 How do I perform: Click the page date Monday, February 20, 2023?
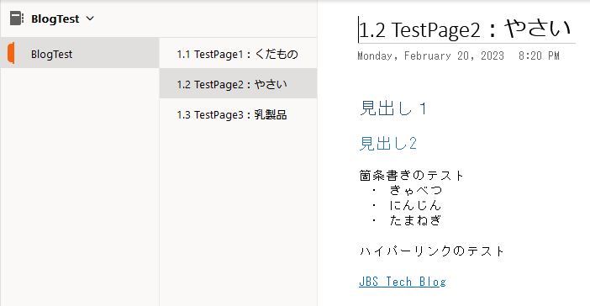pyautogui.click(x=431, y=56)
